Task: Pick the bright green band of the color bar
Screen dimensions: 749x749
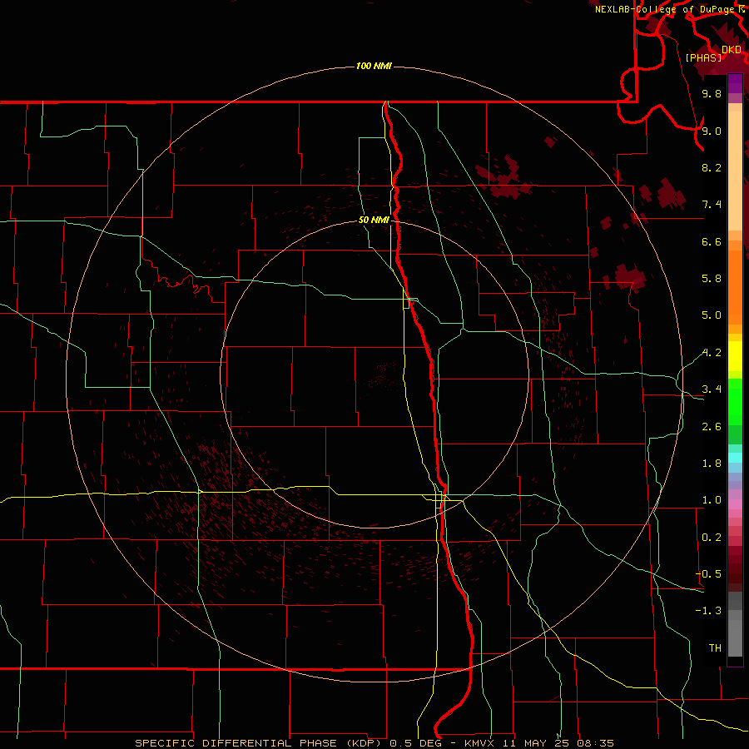Action: [735, 402]
